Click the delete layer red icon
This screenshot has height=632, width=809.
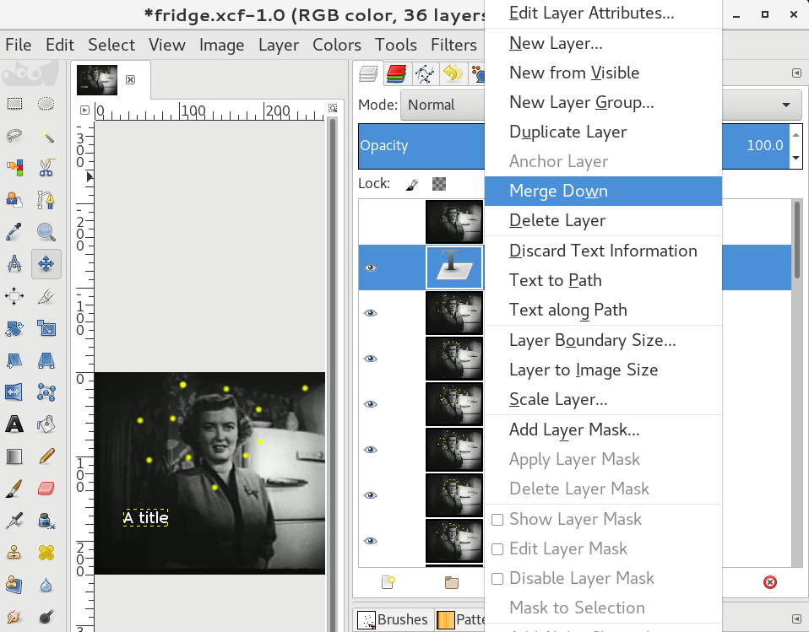(769, 582)
